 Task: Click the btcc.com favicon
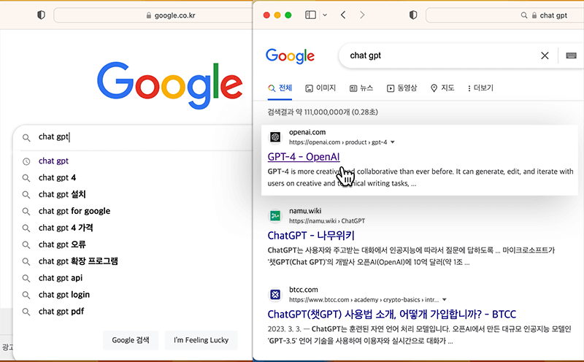pyautogui.click(x=275, y=295)
